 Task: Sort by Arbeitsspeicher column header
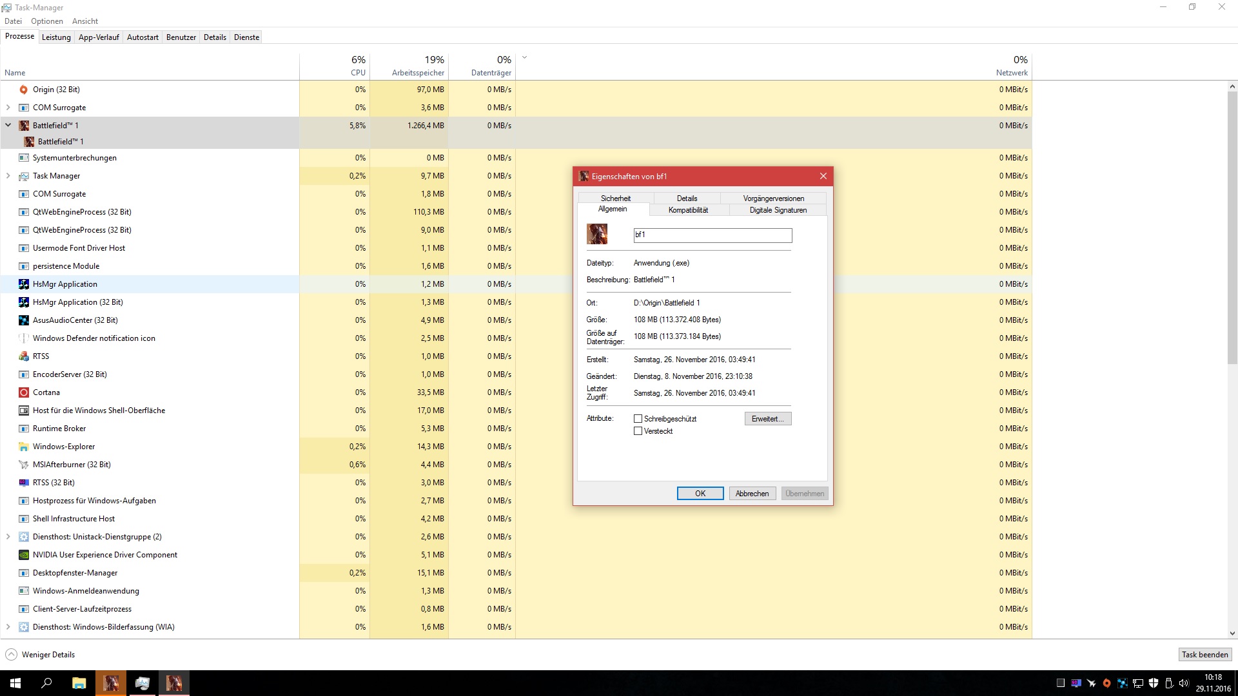click(409, 65)
